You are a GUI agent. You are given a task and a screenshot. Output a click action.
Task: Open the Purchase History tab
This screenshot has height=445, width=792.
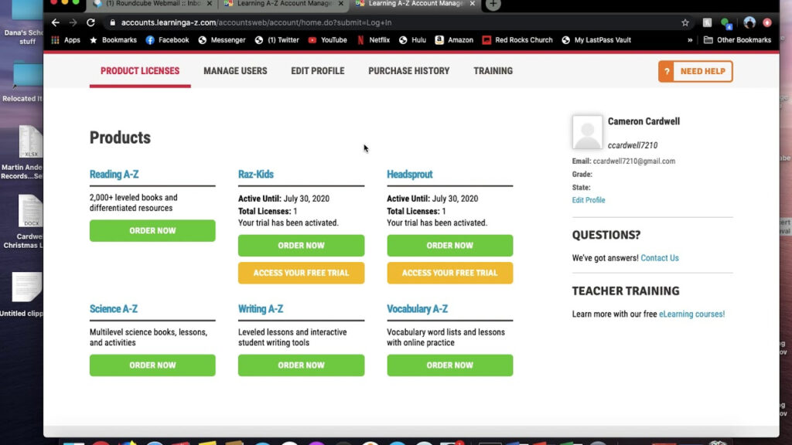[408, 71]
